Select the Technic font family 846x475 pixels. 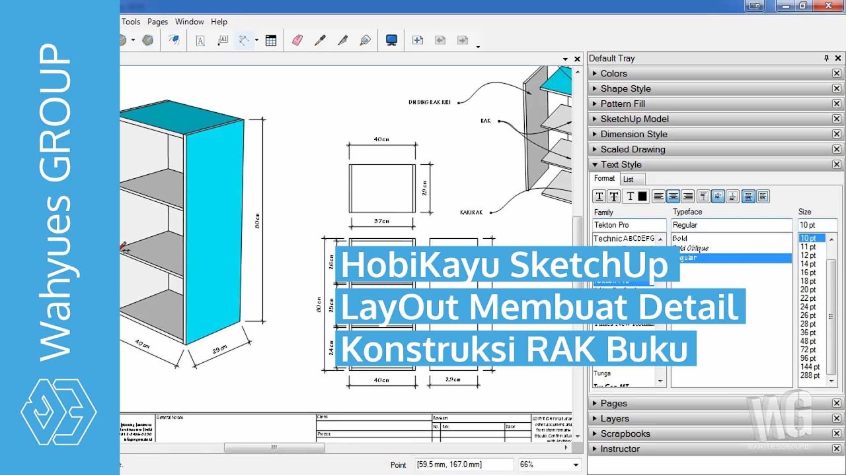click(624, 239)
